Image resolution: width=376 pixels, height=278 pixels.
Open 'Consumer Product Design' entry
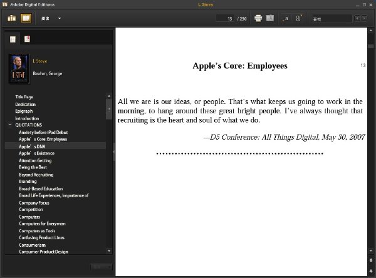point(44,252)
